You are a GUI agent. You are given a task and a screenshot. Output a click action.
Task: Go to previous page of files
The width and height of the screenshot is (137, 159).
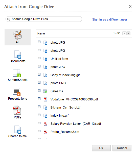(x=124, y=33)
